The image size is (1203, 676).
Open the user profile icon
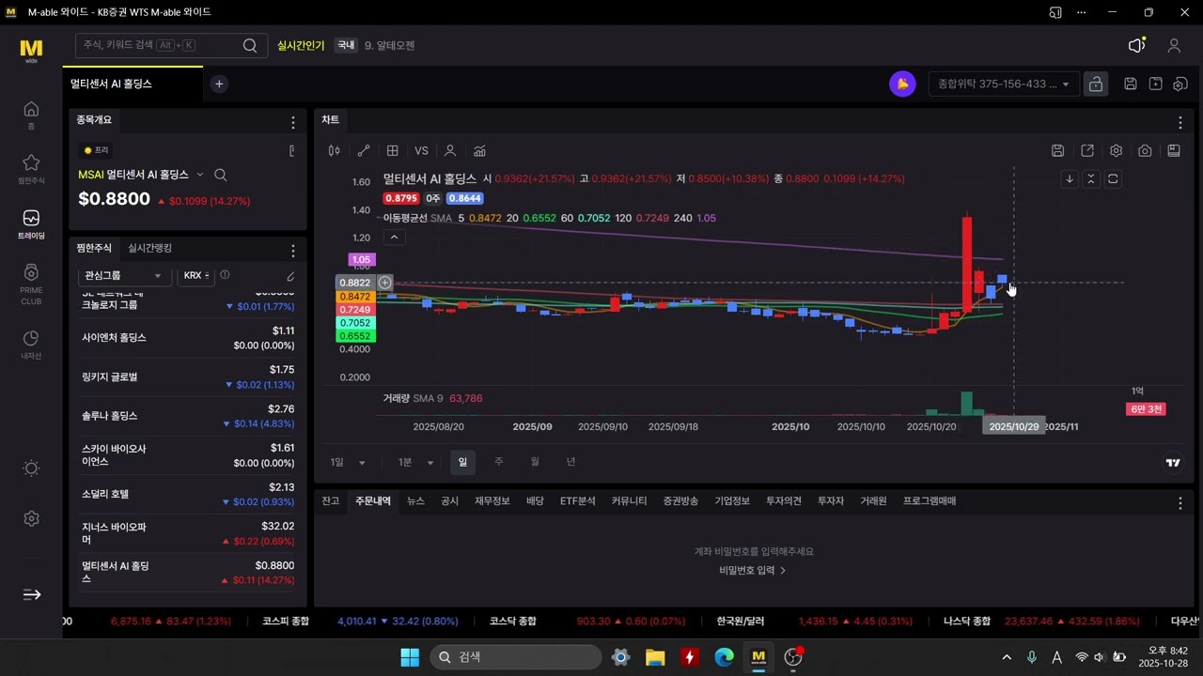(x=1174, y=45)
